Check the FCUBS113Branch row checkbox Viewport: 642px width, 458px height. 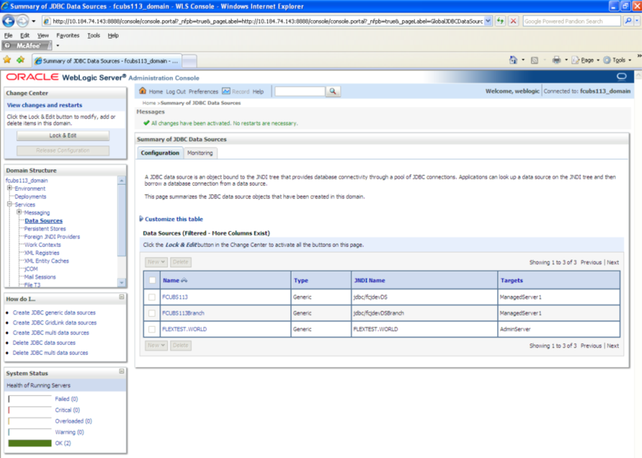point(152,313)
